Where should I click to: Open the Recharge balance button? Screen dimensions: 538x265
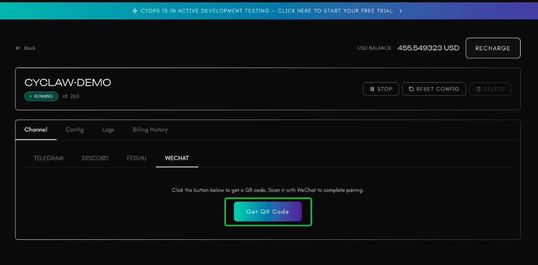[493, 48]
